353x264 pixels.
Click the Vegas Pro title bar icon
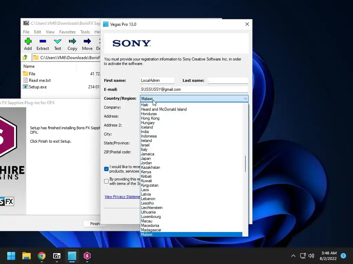[x=106, y=24]
